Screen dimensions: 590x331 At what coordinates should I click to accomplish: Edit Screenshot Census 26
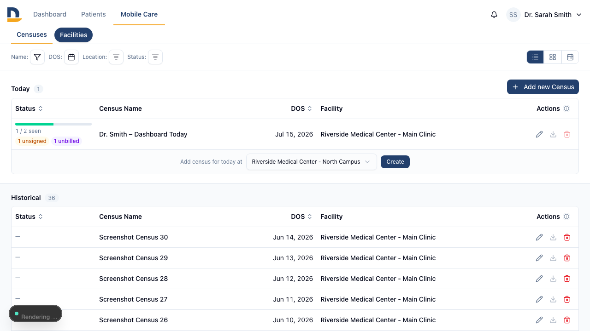point(539,320)
